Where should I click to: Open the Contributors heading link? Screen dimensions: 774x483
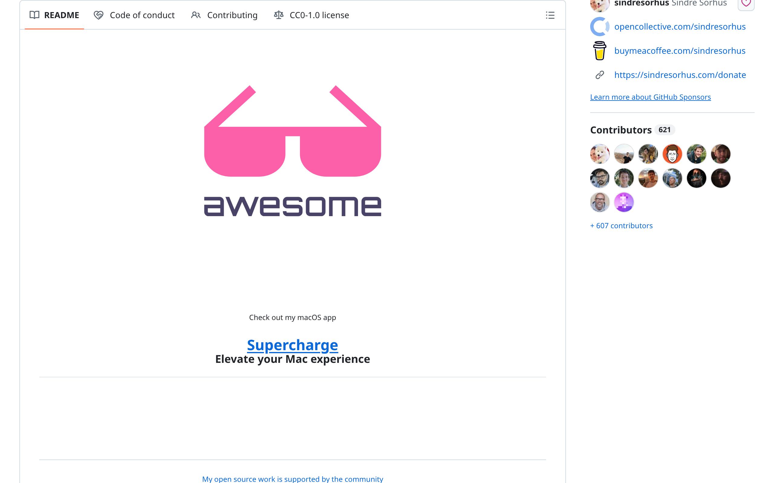[x=620, y=130]
